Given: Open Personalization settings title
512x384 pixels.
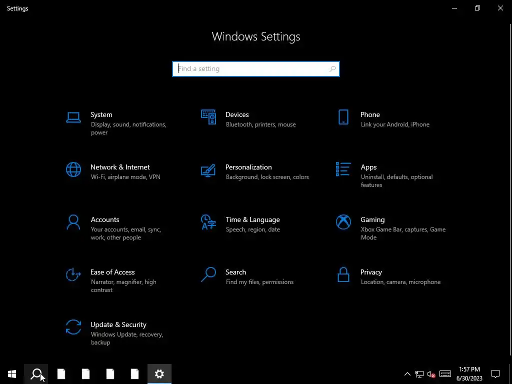Looking at the screenshot, I should click(248, 167).
